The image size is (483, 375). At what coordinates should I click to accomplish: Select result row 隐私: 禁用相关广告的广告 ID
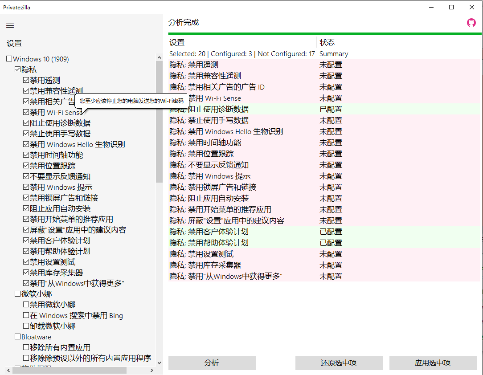point(324,87)
